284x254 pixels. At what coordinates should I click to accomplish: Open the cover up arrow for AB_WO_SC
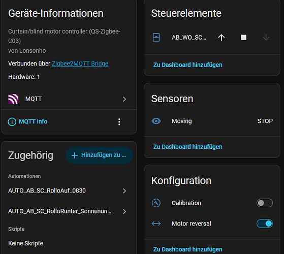click(221, 38)
